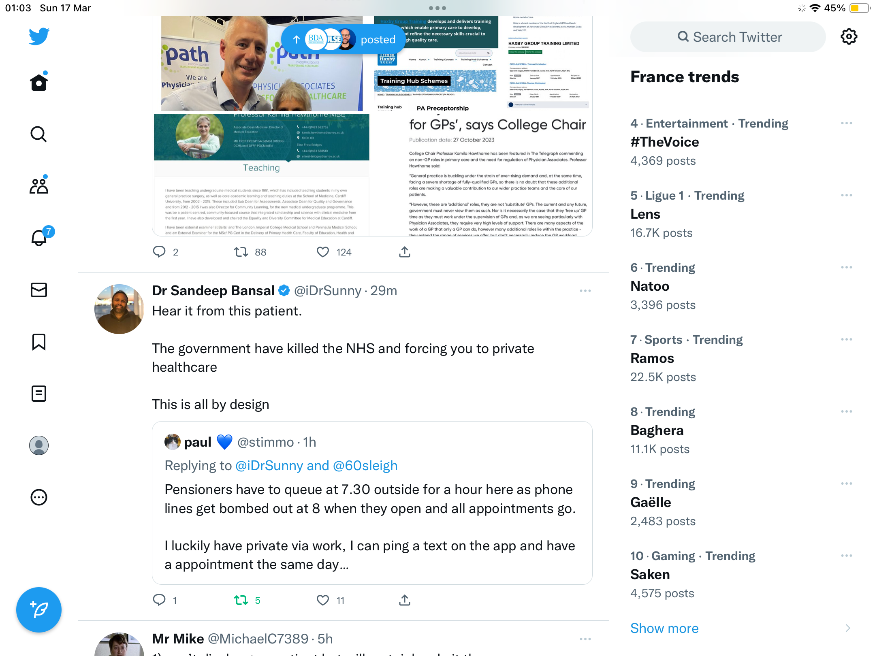Open paul's quoted reply tweet
875x656 pixels.
coord(372,503)
